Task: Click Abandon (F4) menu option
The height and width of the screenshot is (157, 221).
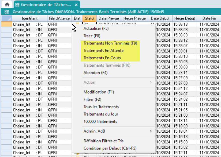Action: pyautogui.click(x=95, y=73)
